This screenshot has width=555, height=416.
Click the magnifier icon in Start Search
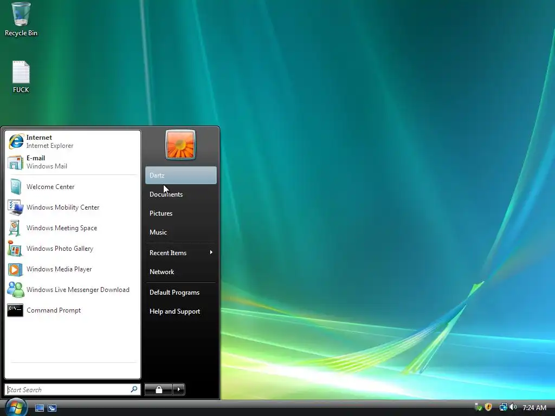134,389
